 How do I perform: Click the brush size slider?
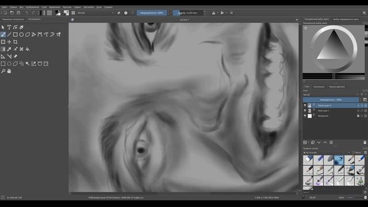click(x=188, y=13)
